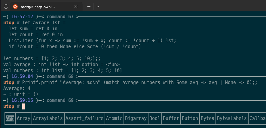Select the Bytes module suggestion
266x128 pixels.
[x=207, y=118]
